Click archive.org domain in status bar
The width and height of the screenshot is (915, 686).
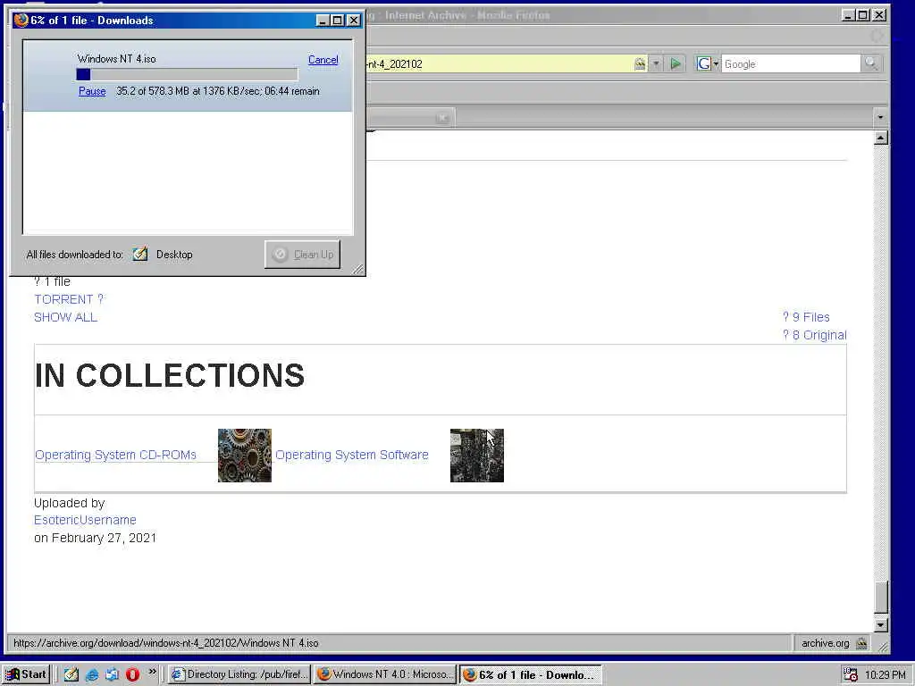tap(825, 643)
